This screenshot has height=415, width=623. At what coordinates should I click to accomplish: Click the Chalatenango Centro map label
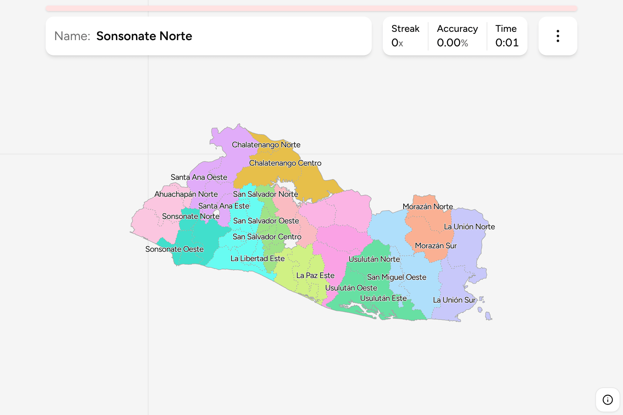[285, 163]
